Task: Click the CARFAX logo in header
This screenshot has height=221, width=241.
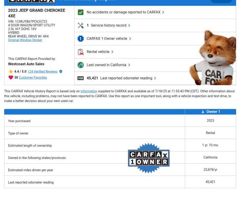Action: click(x=32, y=1)
